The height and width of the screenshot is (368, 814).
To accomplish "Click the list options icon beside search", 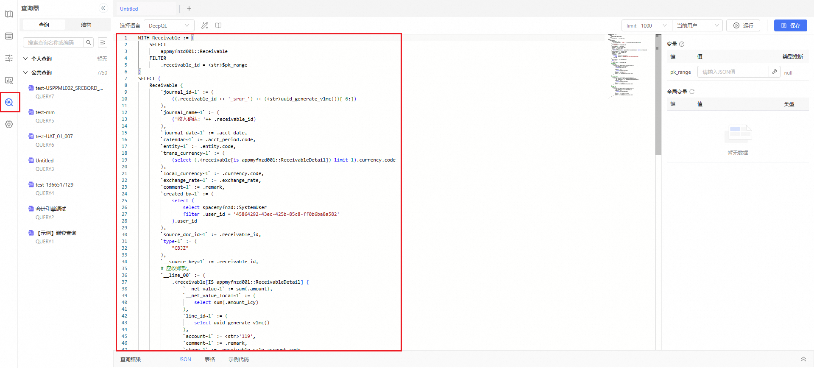I will [x=103, y=42].
